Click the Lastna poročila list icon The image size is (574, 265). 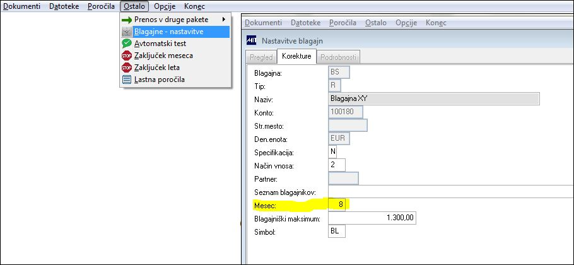pos(127,79)
